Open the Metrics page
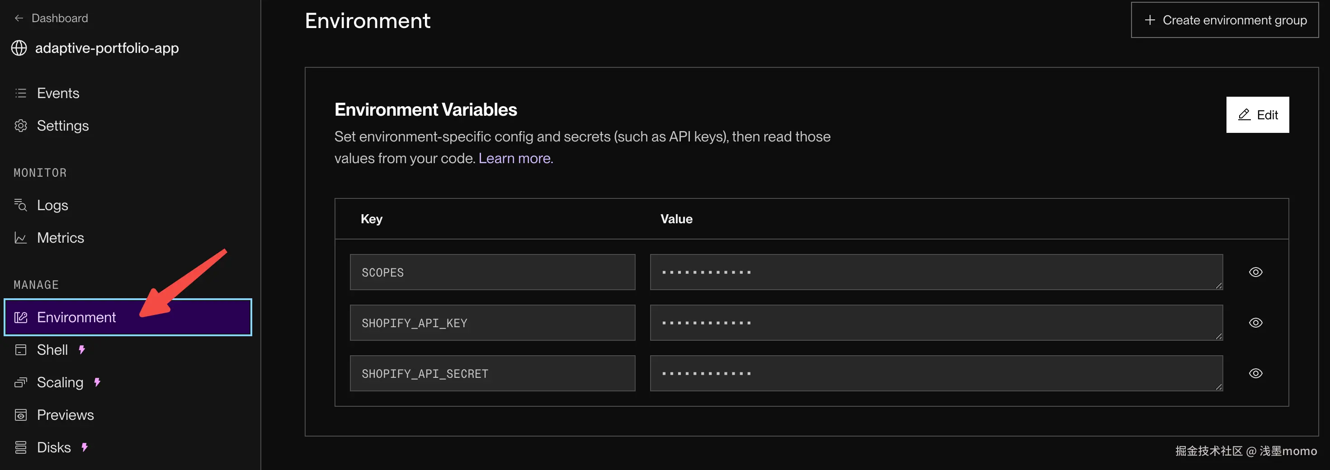 [61, 238]
